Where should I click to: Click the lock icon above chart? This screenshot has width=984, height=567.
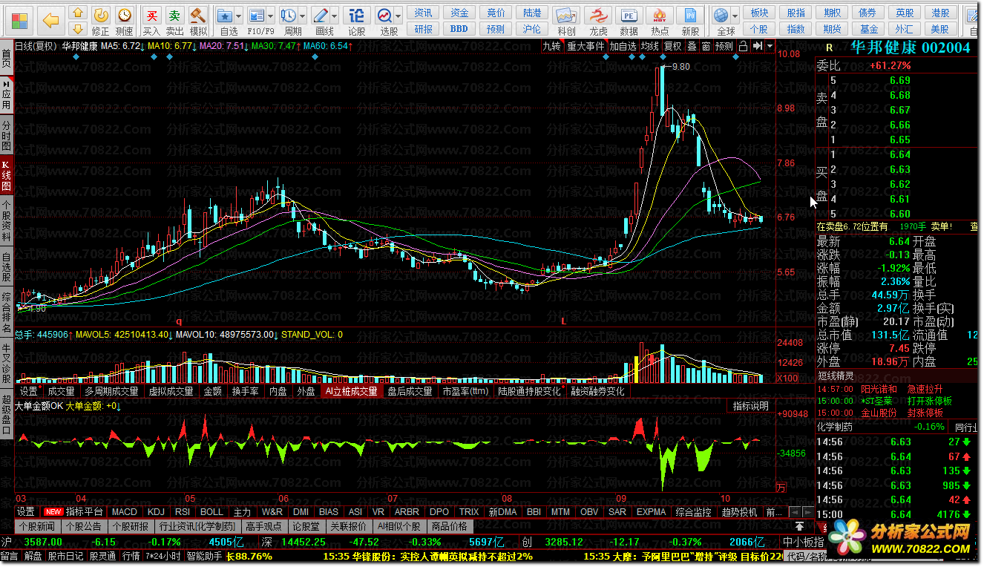pos(744,46)
